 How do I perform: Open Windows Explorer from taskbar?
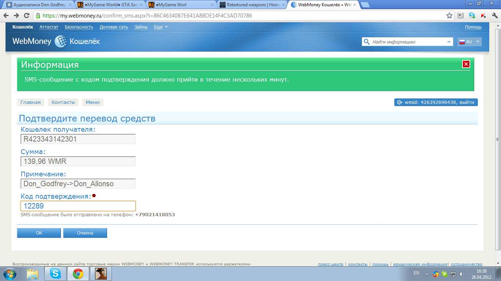coord(33,274)
